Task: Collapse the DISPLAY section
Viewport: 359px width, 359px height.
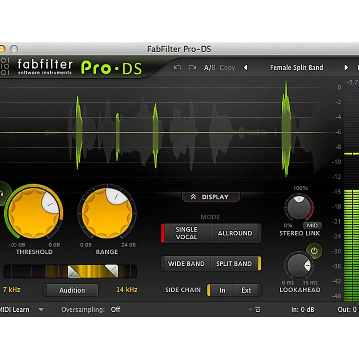Action: 211,197
